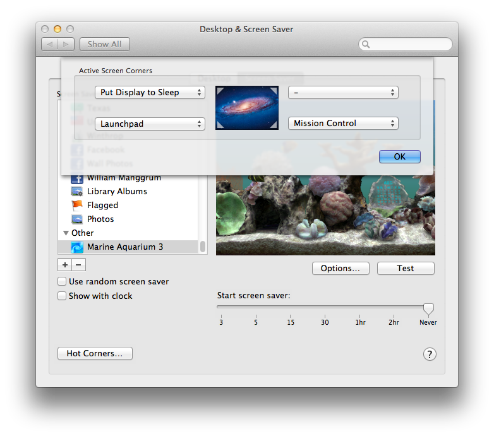Click the list scrollbar thumb

(203, 247)
